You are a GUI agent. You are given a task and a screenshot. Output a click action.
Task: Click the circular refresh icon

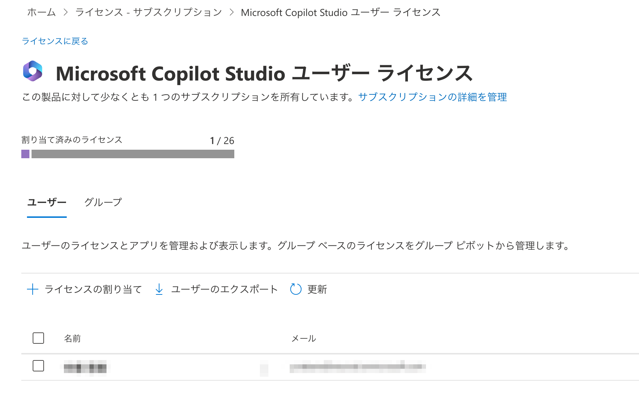coord(296,289)
